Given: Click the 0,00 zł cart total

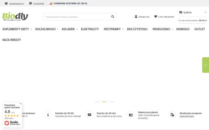Looking at the screenshot, I should coord(187,12).
